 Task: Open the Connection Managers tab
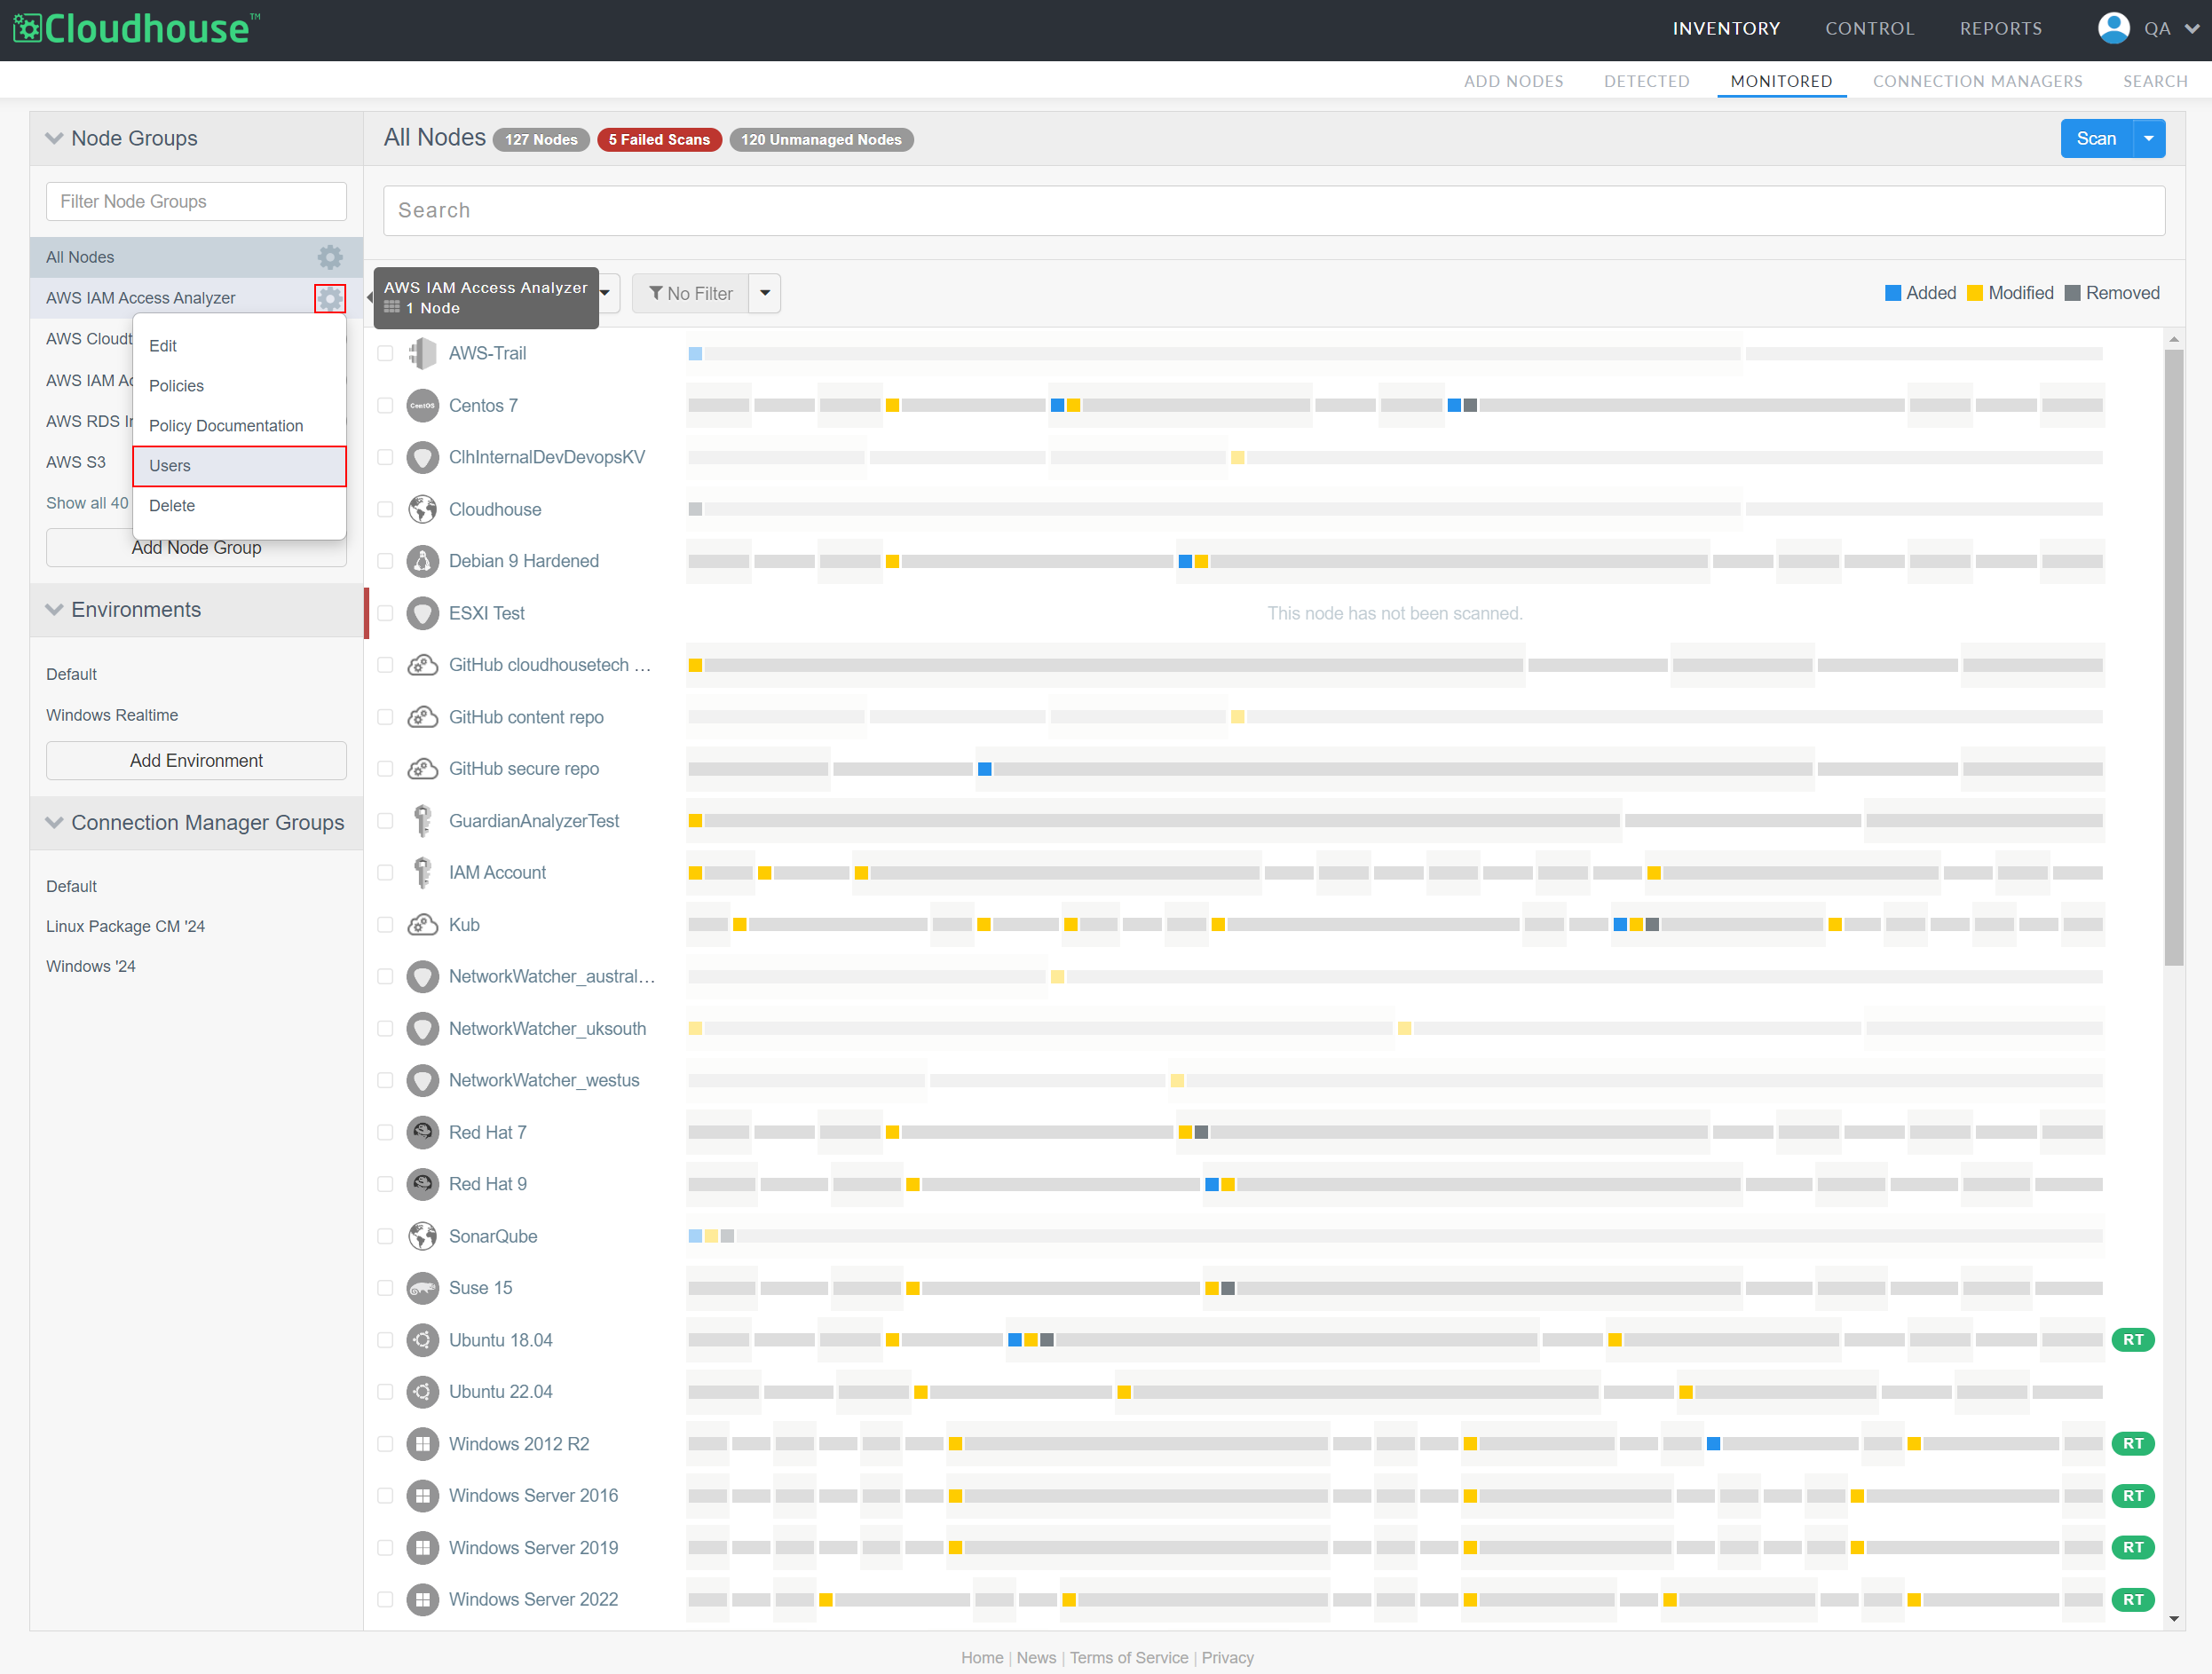point(1977,81)
